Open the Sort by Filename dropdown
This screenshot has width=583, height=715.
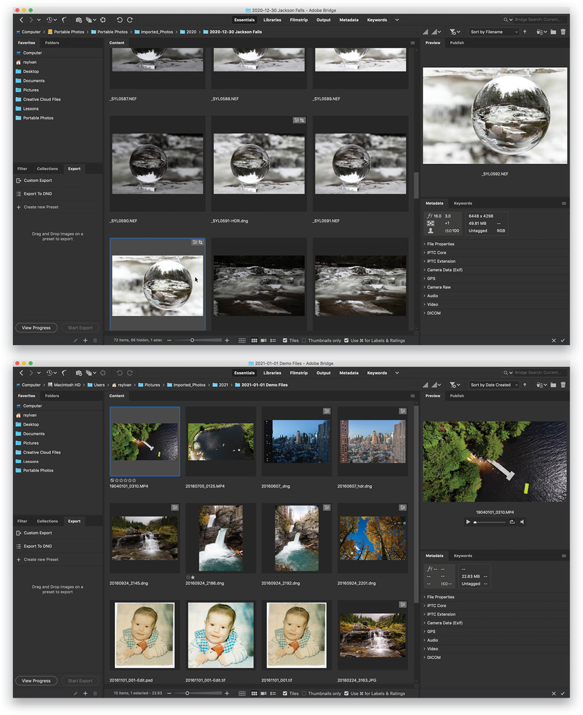click(493, 32)
